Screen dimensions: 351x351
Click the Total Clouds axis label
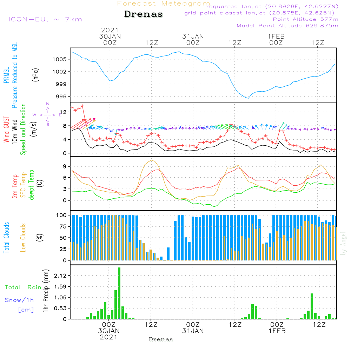(6, 238)
